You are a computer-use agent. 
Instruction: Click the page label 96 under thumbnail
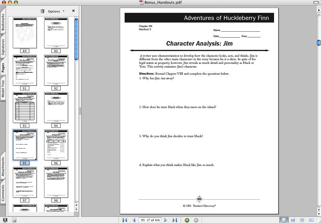[56, 163]
